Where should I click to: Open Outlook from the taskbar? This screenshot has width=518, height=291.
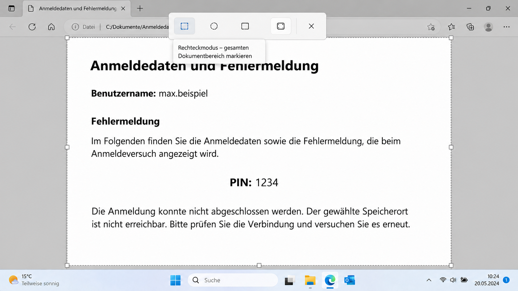pyautogui.click(x=350, y=280)
